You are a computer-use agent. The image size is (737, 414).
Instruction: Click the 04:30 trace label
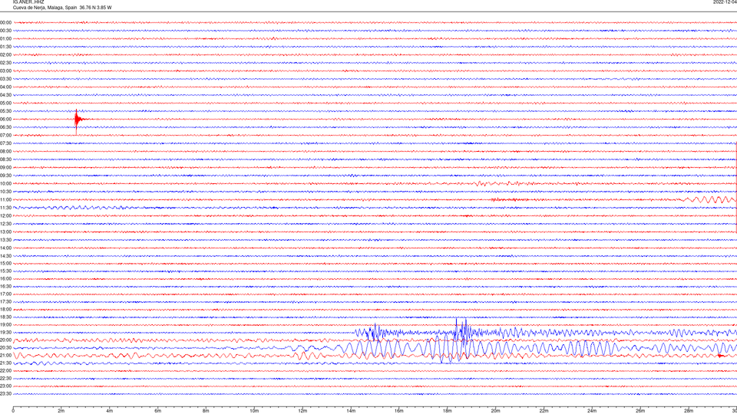click(5, 95)
